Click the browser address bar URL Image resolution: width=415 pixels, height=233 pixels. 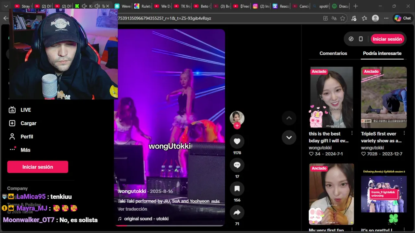(164, 18)
